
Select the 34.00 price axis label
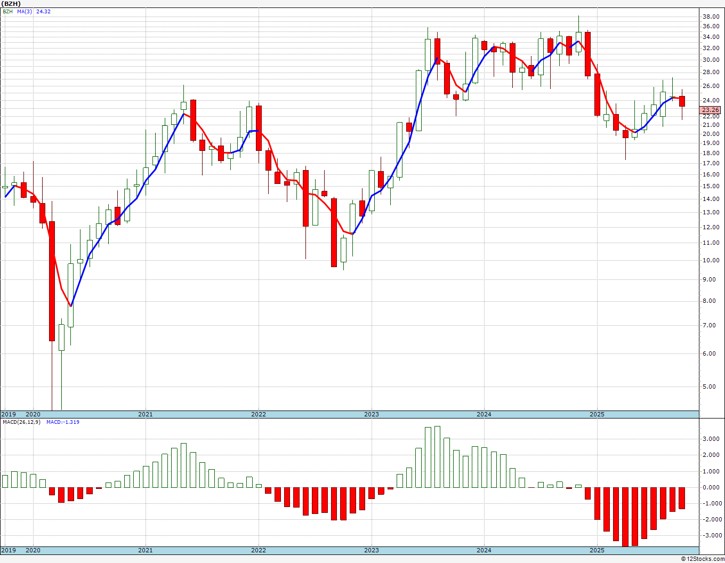tap(711, 37)
